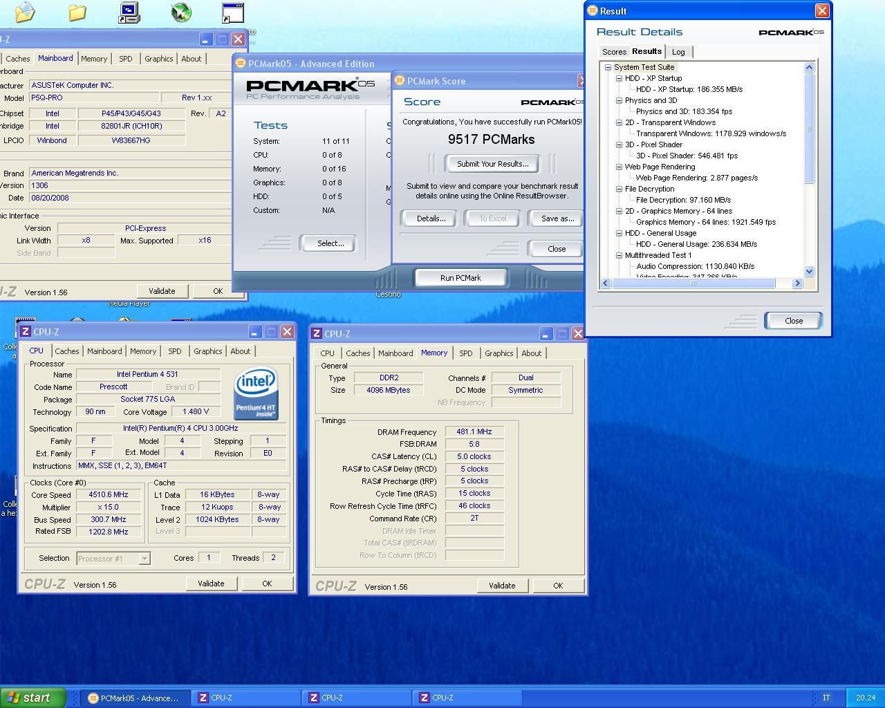Click the Result list horizontal scrollbar thumb

[x=693, y=283]
